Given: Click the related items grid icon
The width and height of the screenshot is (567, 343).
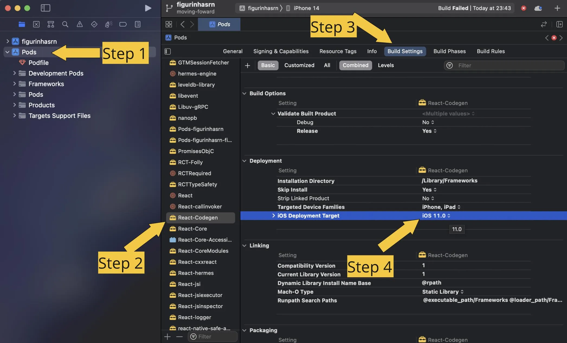Looking at the screenshot, I should [169, 24].
